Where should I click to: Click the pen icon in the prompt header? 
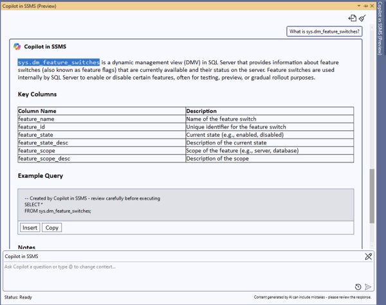click(x=368, y=256)
